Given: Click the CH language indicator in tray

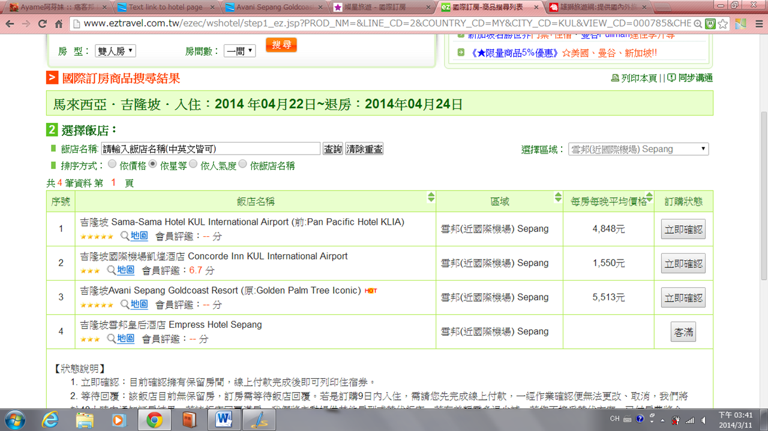Looking at the screenshot, I should 614,419.
